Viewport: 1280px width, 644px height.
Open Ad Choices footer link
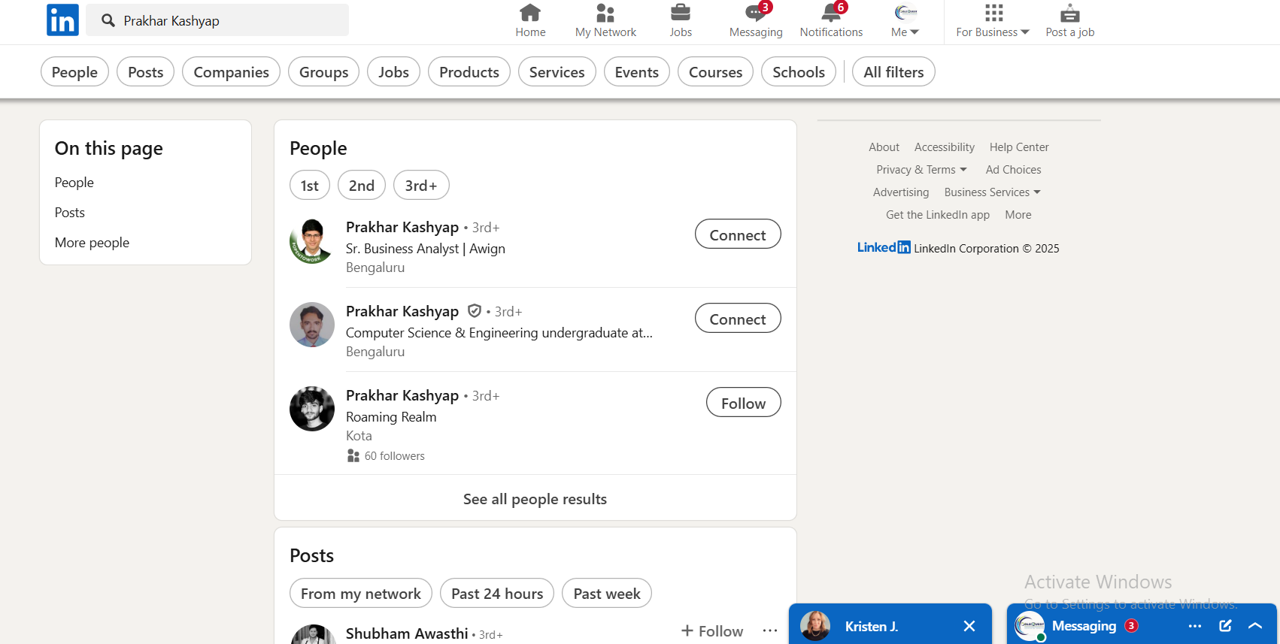pos(1014,170)
